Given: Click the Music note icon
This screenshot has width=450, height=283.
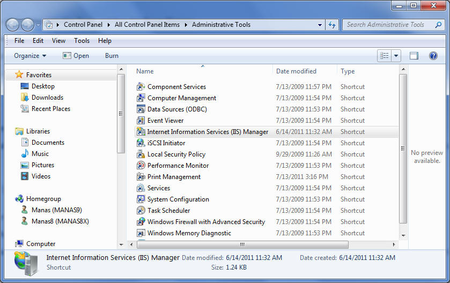Looking at the screenshot, I should click(x=25, y=154).
